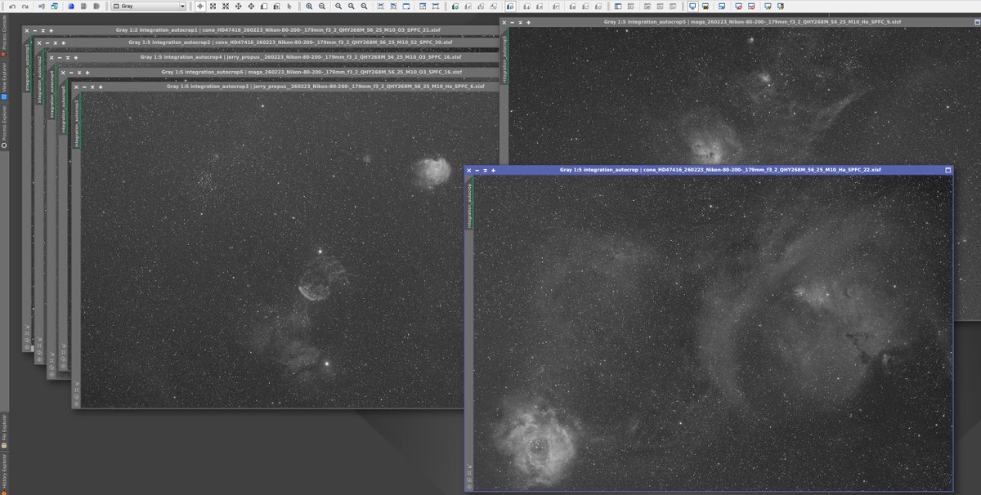The image size is (981, 495).
Task: Click the plus button of Ha_SPFC_22 window
Action: coord(493,171)
